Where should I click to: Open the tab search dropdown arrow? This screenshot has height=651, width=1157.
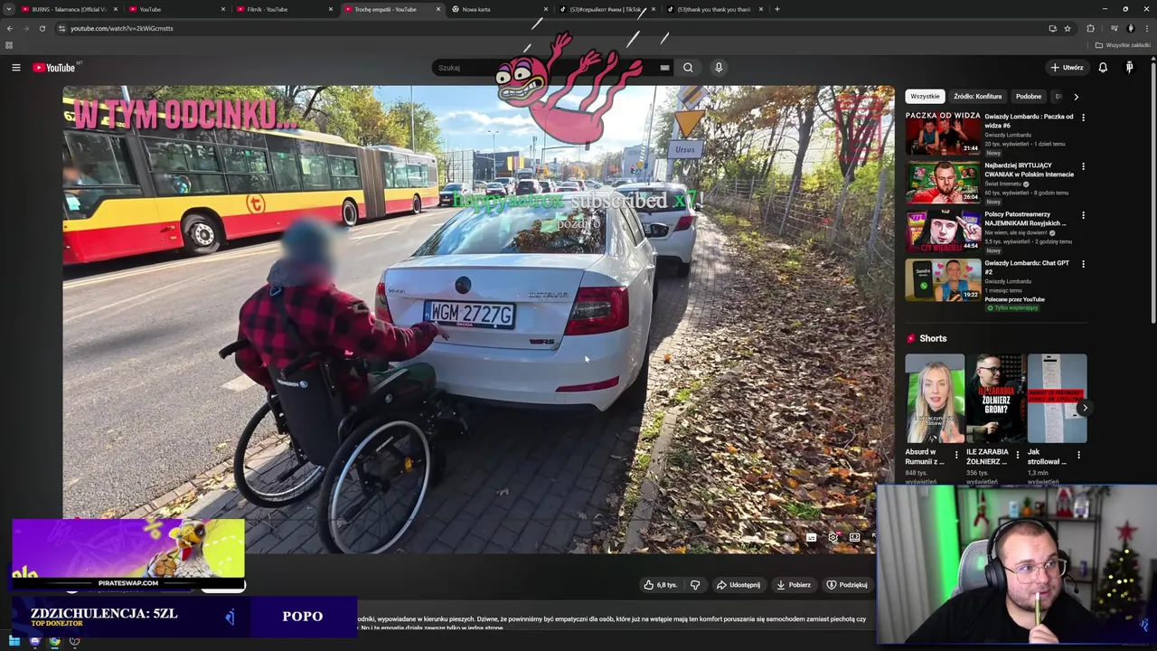tap(9, 9)
